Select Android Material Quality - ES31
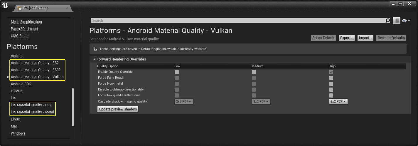The height and width of the screenshot is (146, 418). click(x=36, y=70)
